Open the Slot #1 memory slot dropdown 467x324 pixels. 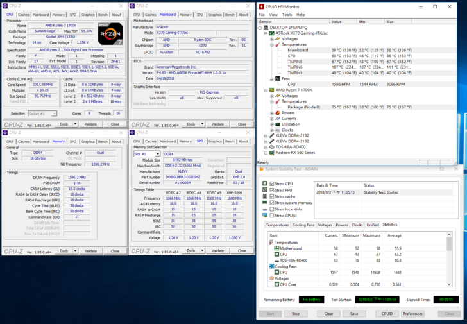[158, 154]
